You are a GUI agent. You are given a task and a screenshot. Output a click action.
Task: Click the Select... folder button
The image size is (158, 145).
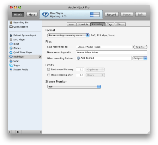140,47
